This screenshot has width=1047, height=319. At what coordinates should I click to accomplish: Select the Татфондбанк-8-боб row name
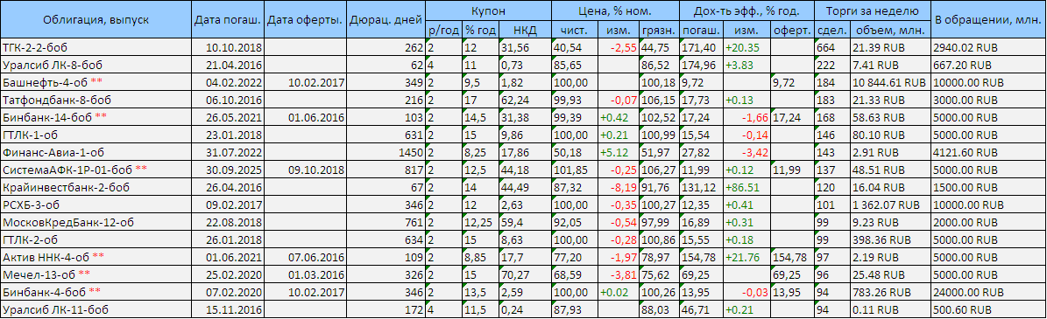57,100
